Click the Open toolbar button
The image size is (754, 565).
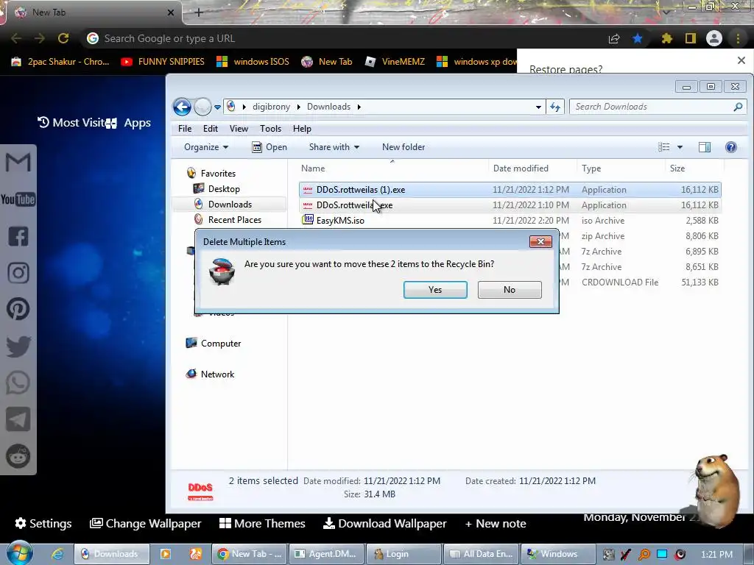pyautogui.click(x=269, y=147)
